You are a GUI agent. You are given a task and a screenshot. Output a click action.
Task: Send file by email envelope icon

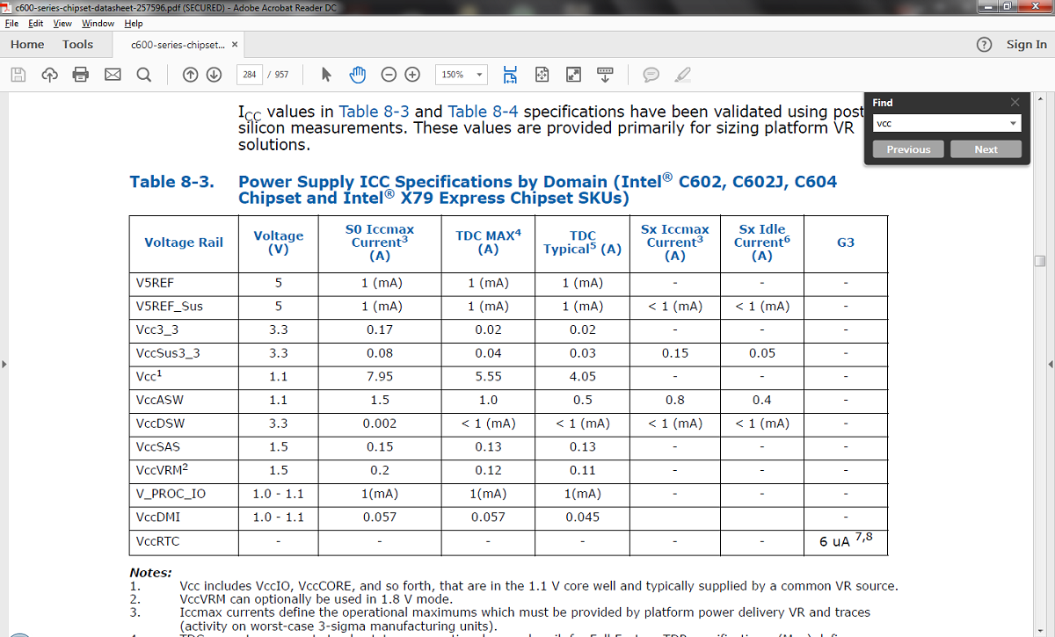click(113, 75)
